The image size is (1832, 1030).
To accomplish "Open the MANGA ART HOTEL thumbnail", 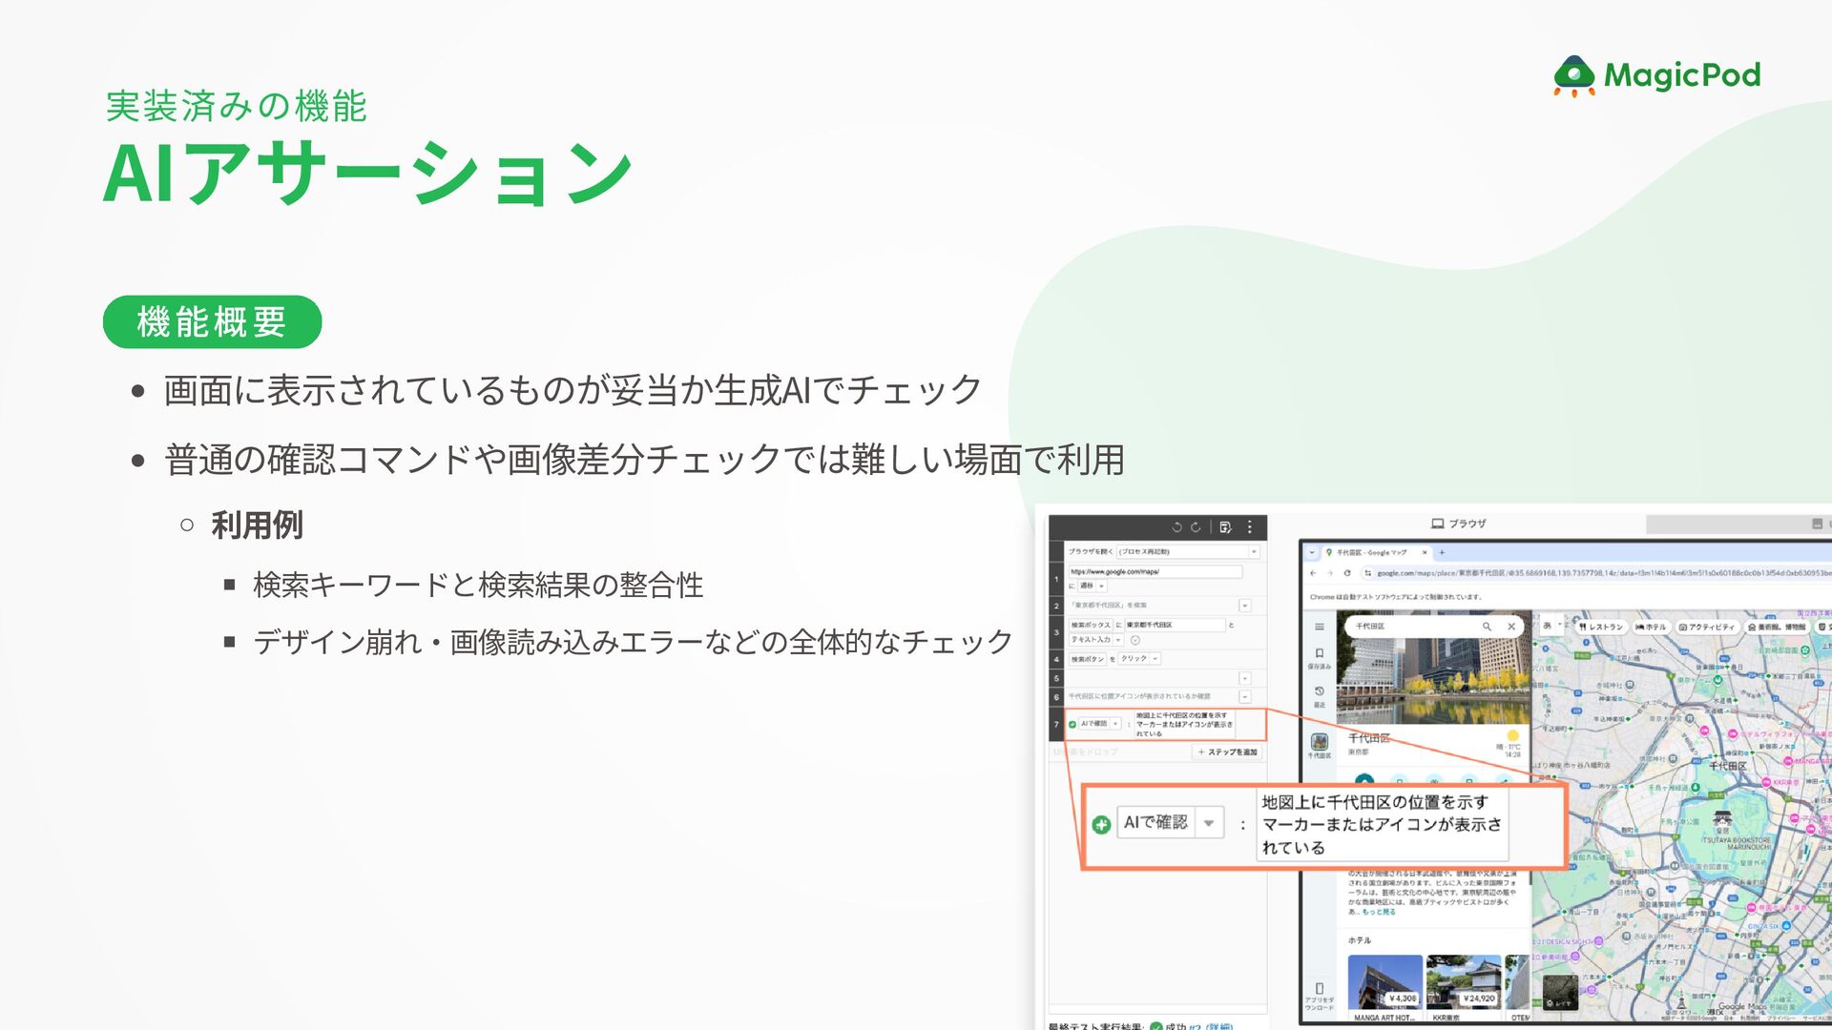I will click(x=1384, y=982).
